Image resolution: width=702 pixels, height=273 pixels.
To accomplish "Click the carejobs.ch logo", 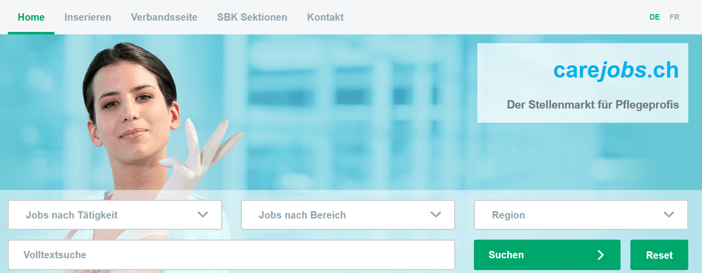I will [x=616, y=71].
